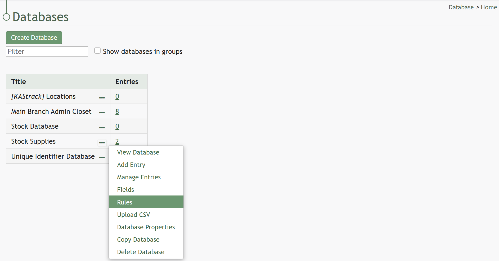Click the [KAStrack] Locations title
The height and width of the screenshot is (261, 499).
pos(43,96)
